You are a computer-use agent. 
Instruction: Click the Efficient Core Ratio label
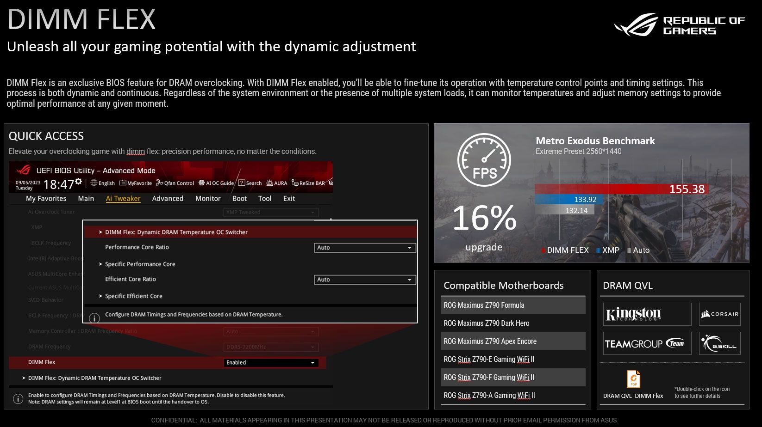tap(131, 279)
